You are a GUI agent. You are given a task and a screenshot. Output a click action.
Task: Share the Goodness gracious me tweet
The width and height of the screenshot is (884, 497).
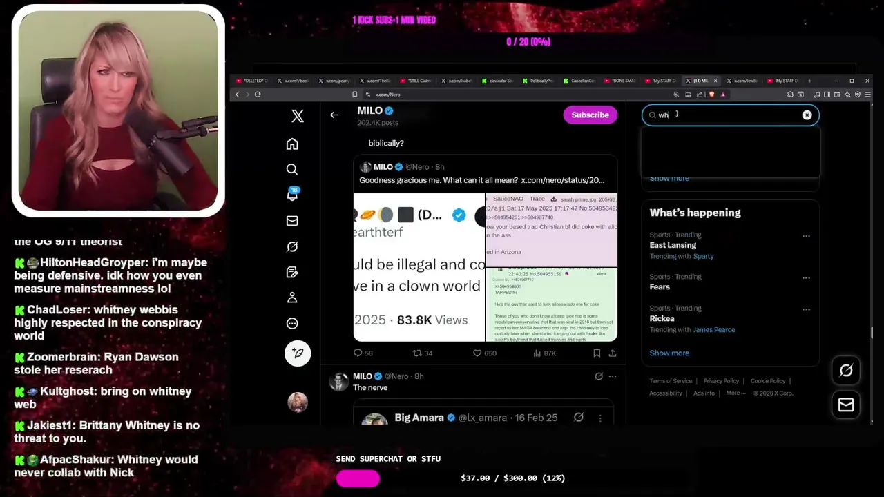[612, 353]
